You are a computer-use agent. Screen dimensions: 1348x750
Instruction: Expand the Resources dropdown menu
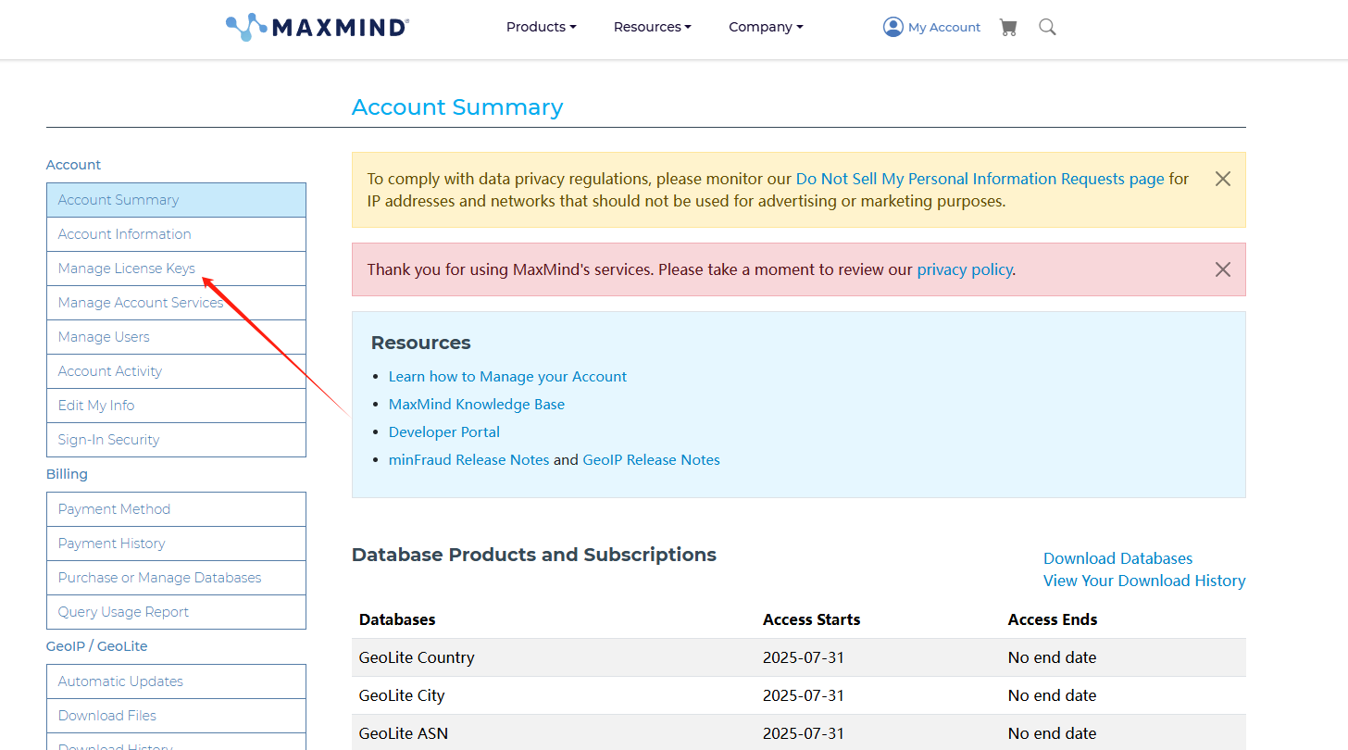click(x=652, y=27)
